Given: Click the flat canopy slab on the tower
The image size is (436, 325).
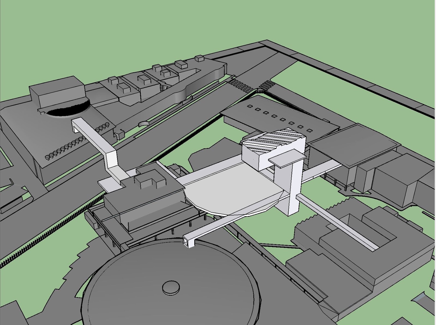Looking at the screenshot, I should (287, 158).
